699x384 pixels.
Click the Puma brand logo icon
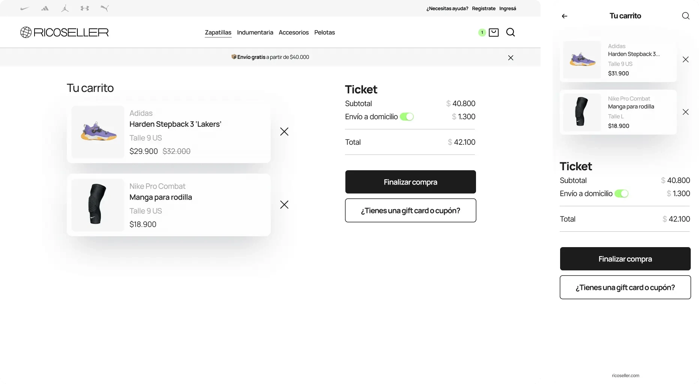coord(105,8)
